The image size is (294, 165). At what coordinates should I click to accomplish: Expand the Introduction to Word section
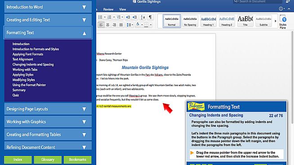click(x=48, y=7)
